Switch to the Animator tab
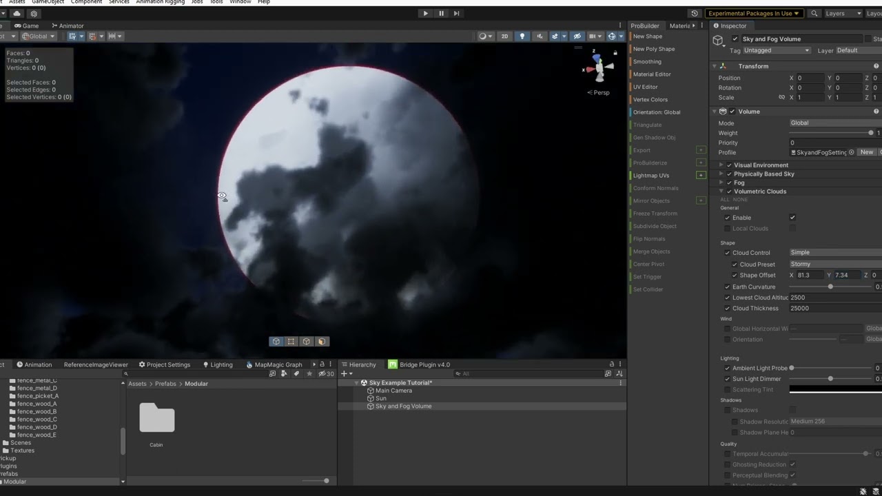The width and height of the screenshot is (882, 496). tap(68, 25)
